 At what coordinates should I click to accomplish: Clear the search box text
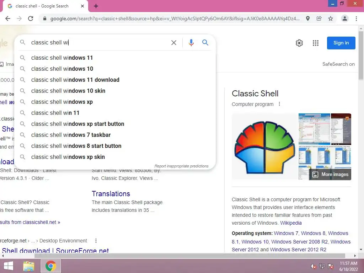pos(173,43)
